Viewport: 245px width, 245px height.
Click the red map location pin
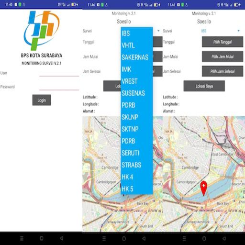coord(204,189)
